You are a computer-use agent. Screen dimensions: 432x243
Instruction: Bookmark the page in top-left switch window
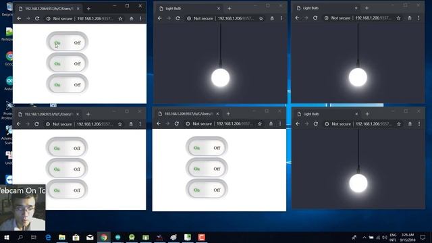click(120, 19)
